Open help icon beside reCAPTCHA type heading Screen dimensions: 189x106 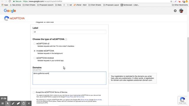click(66, 39)
